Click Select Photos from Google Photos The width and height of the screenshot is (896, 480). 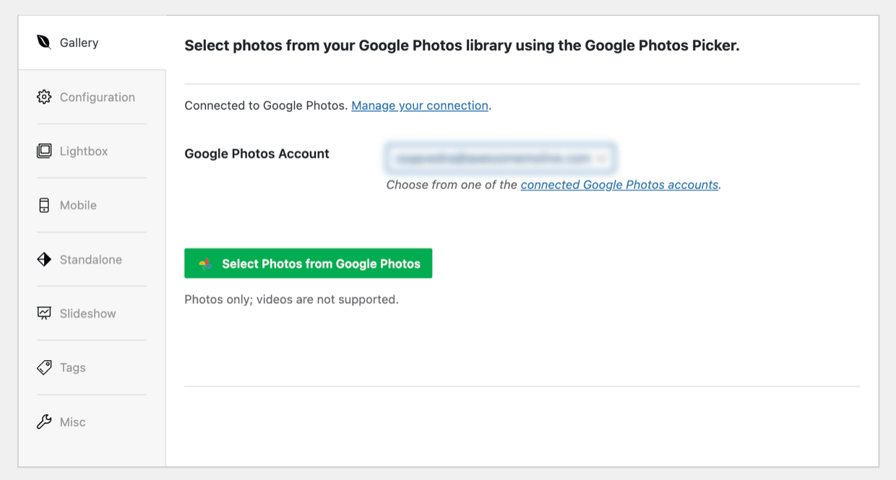(309, 263)
